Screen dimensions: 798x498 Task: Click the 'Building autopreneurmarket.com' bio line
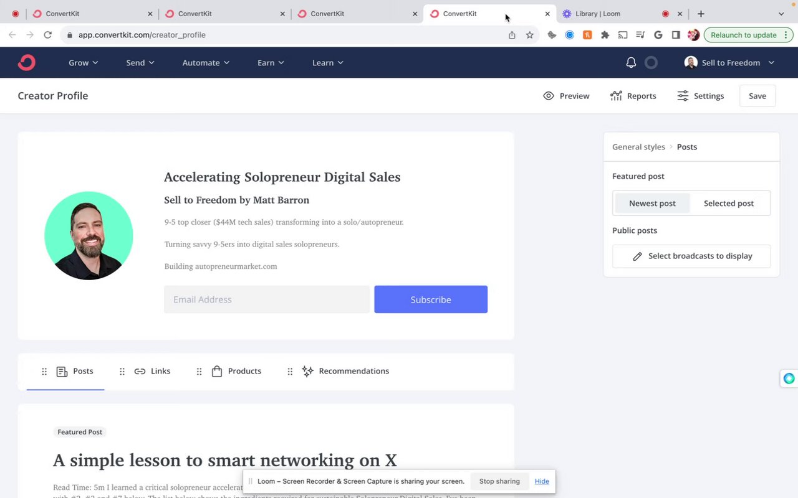[221, 266]
